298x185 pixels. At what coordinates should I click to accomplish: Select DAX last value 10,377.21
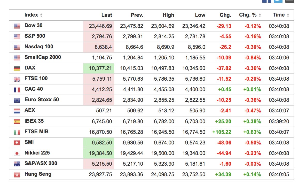[x=100, y=68]
